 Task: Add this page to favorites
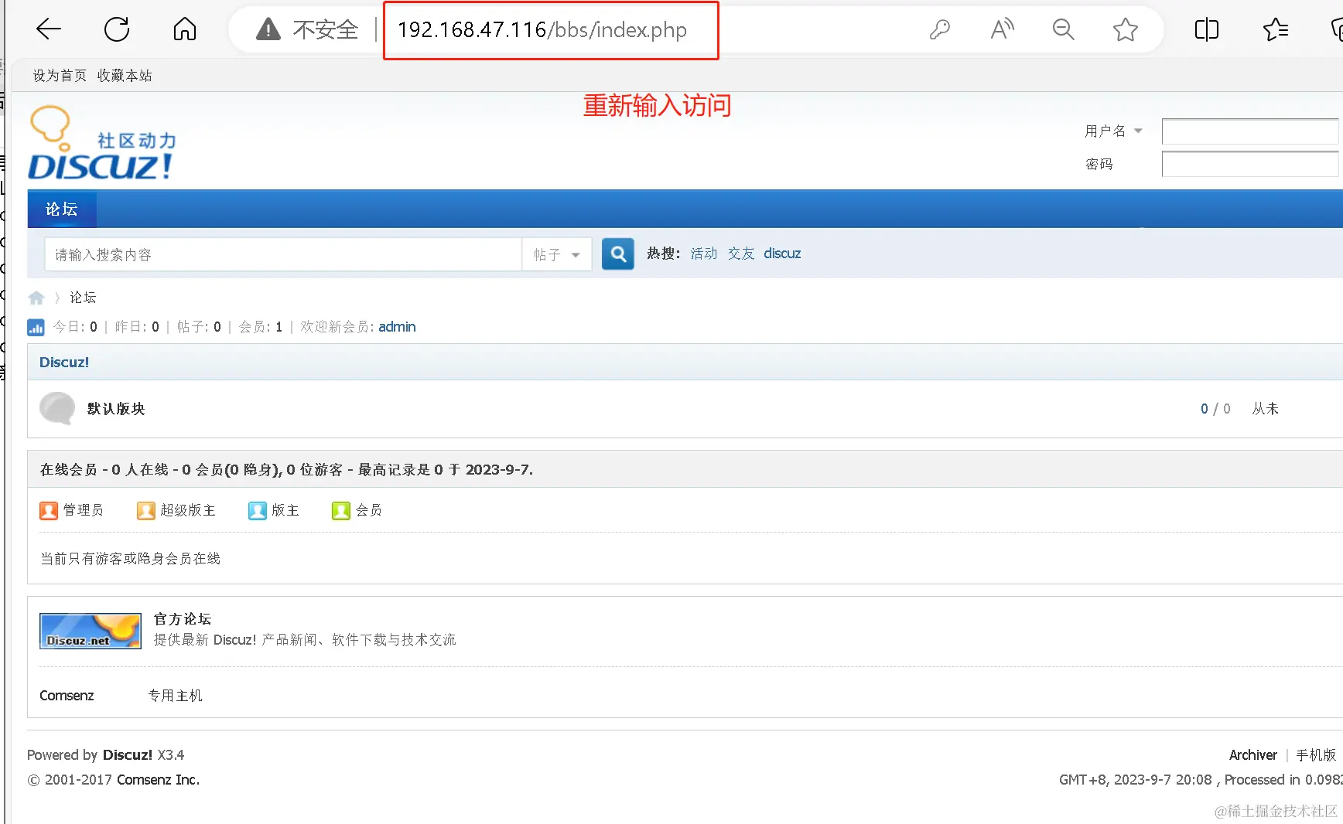pyautogui.click(x=1126, y=29)
